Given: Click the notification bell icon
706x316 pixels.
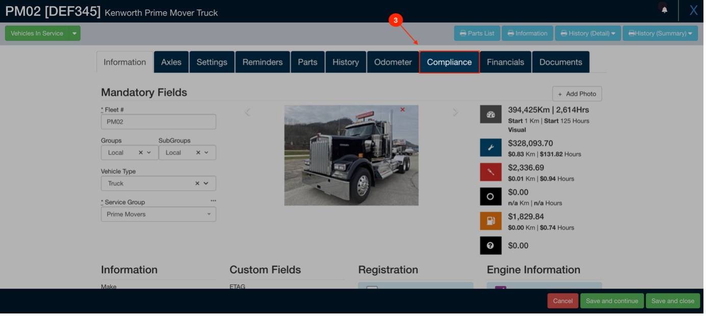Looking at the screenshot, I should [x=664, y=10].
